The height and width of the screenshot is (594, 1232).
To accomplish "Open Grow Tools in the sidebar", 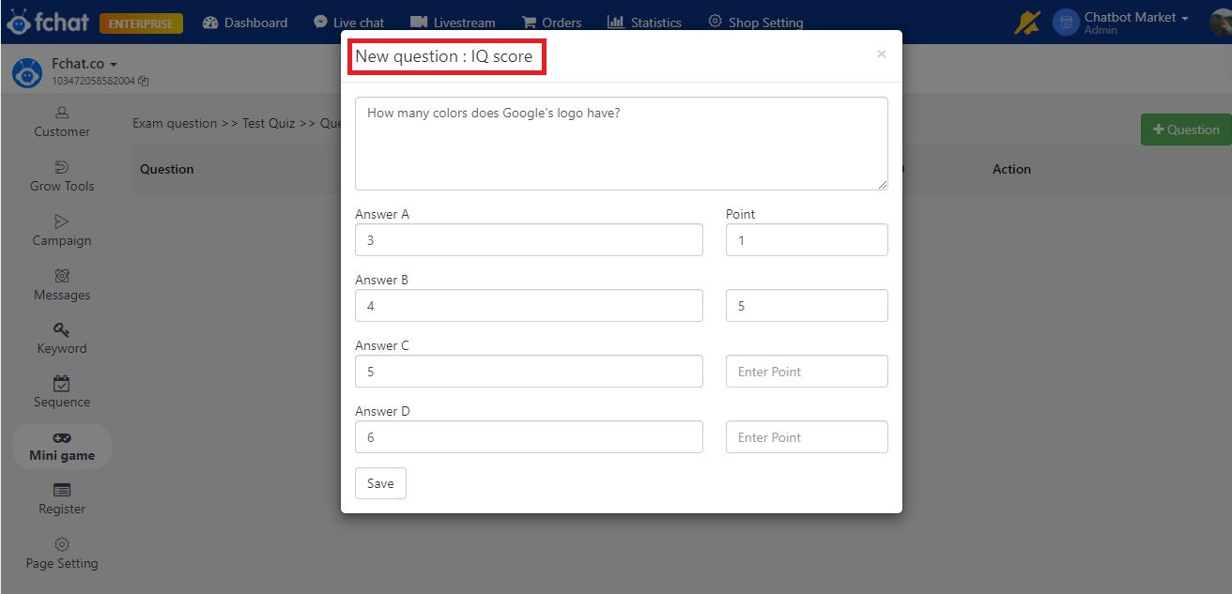I will pos(62,176).
